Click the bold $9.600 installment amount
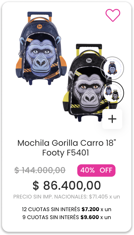This screenshot has height=235, width=134. tap(90, 217)
